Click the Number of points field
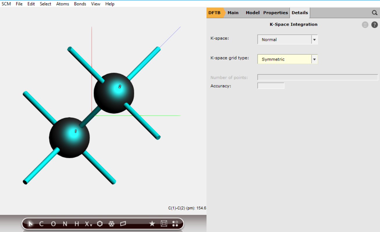Image resolution: width=380 pixels, height=232 pixels. click(x=318, y=78)
